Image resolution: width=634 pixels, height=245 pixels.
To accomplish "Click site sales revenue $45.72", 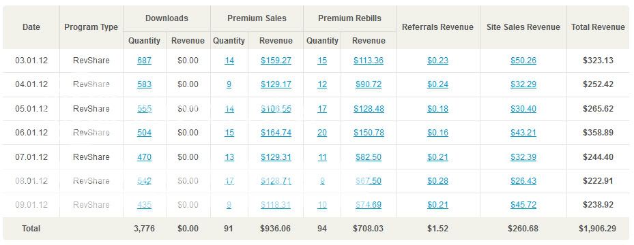I will click(523, 205).
